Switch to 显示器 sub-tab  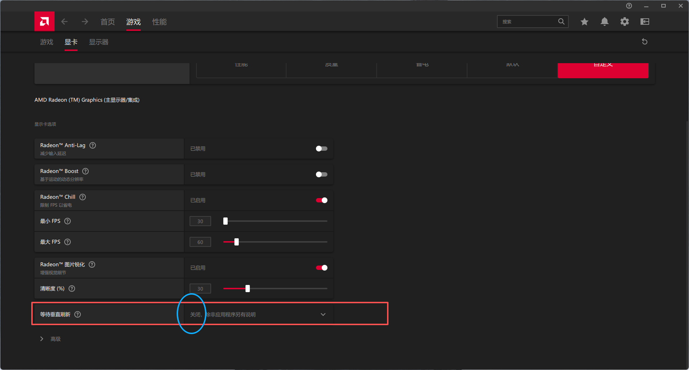99,42
